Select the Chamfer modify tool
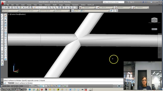 (6, 51)
